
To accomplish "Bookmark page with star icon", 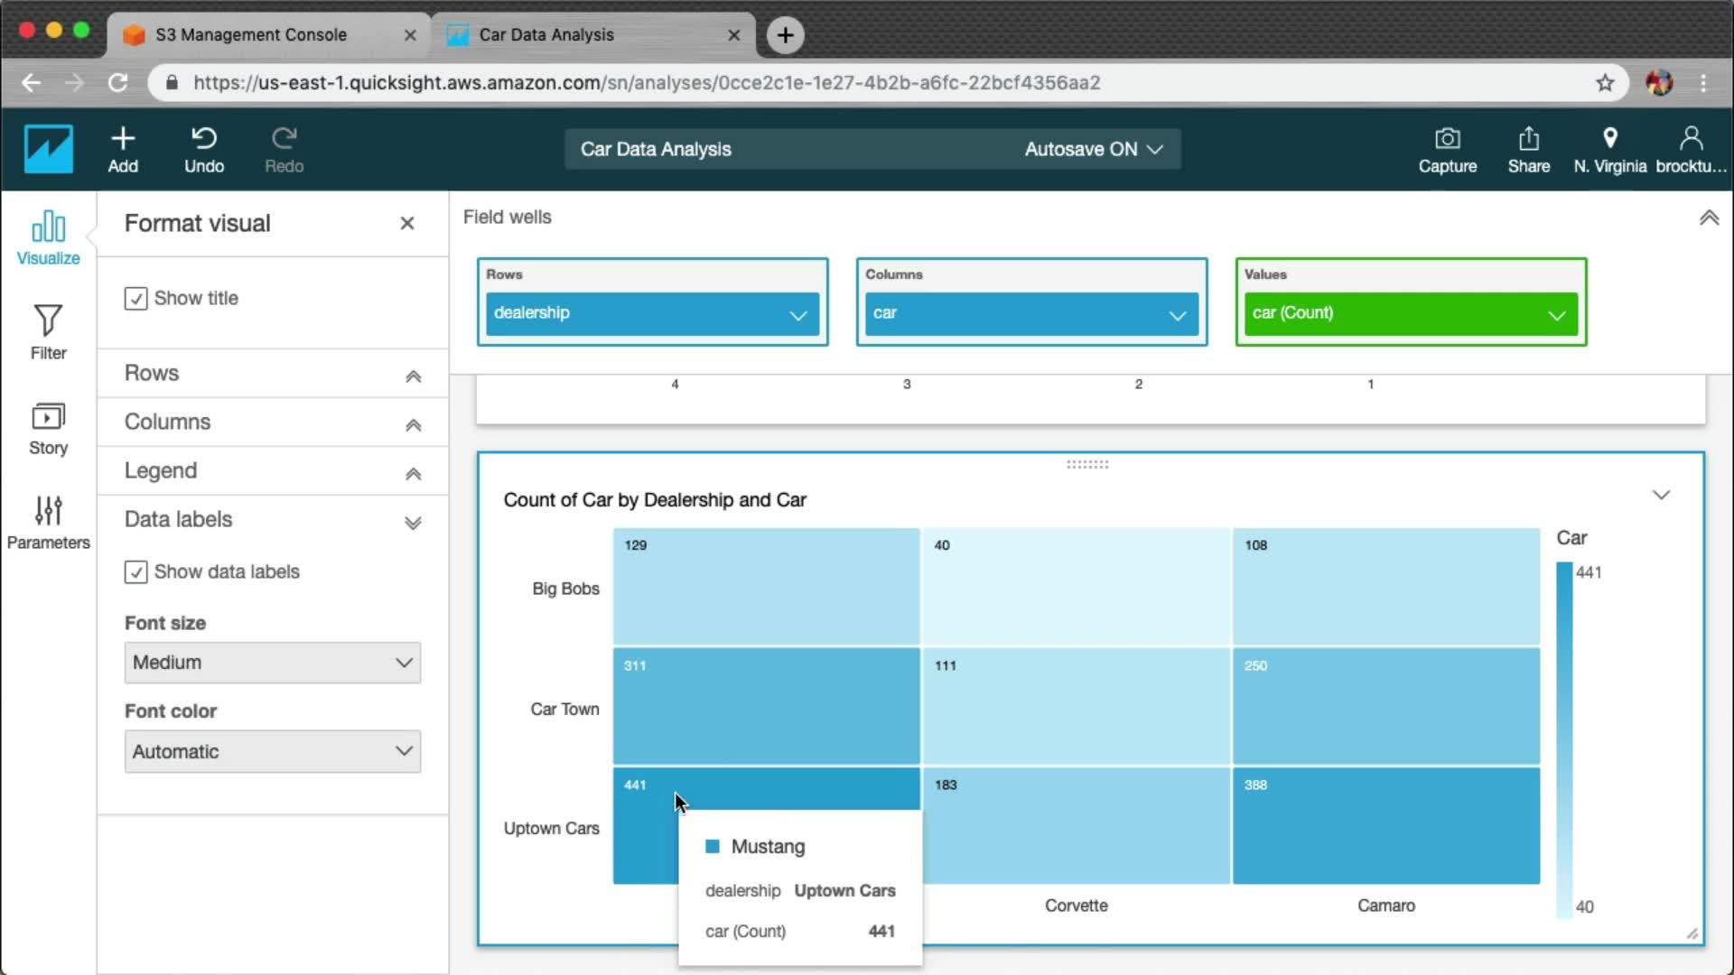I will coord(1605,83).
